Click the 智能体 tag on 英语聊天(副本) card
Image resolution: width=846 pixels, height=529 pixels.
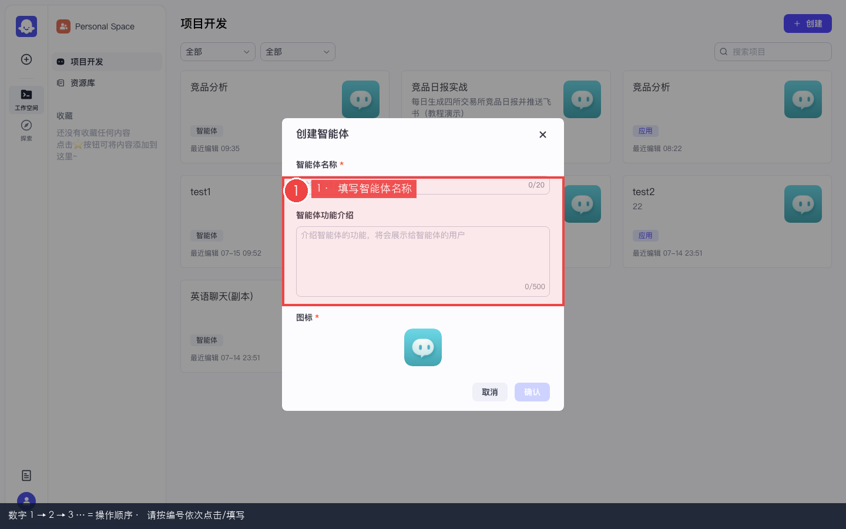tap(207, 340)
